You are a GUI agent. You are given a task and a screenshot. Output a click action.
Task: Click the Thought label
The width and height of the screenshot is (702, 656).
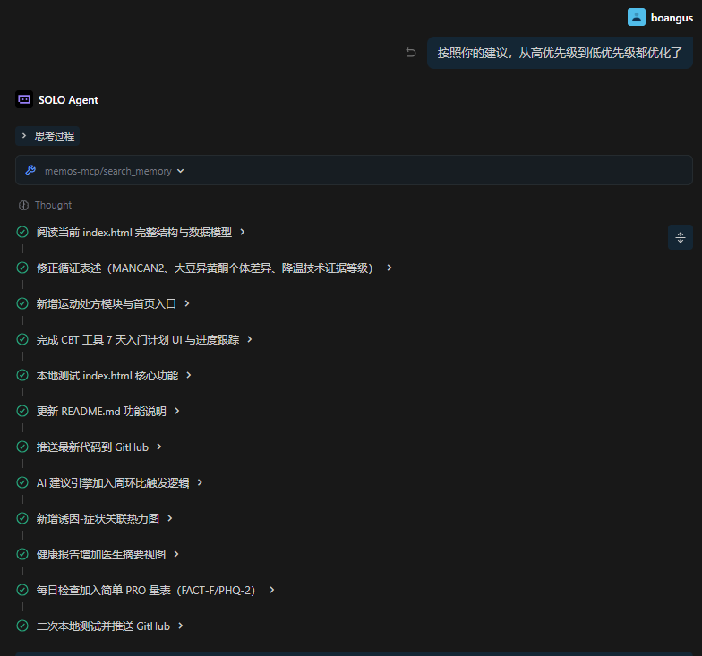[54, 205]
